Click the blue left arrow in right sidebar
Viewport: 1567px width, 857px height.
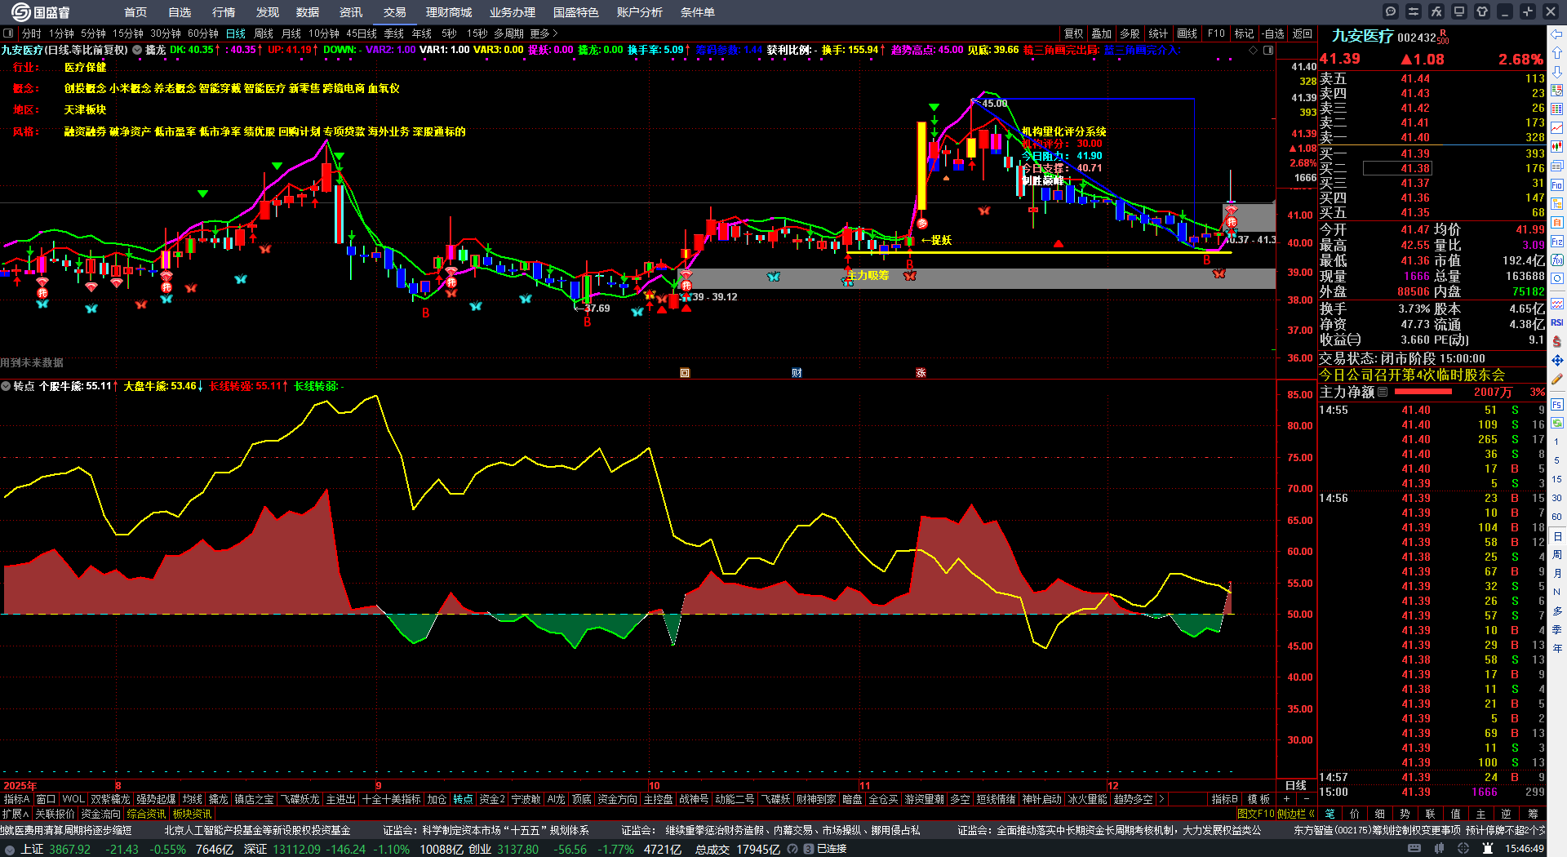1557,34
